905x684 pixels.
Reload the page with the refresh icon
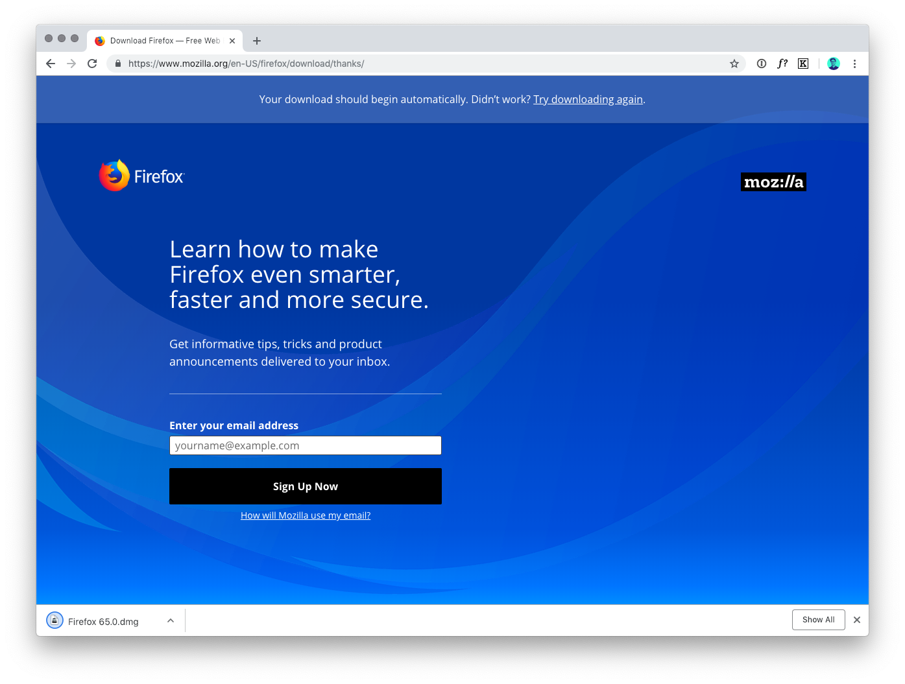pos(92,64)
